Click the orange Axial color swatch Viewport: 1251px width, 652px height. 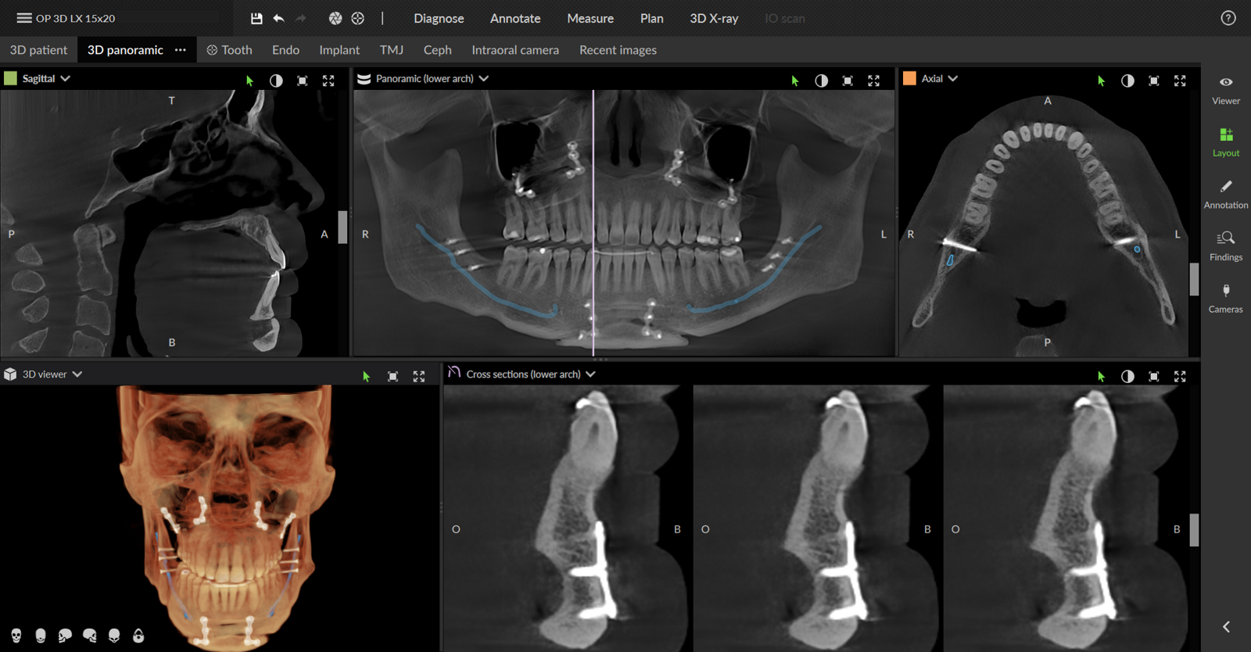pyautogui.click(x=909, y=78)
